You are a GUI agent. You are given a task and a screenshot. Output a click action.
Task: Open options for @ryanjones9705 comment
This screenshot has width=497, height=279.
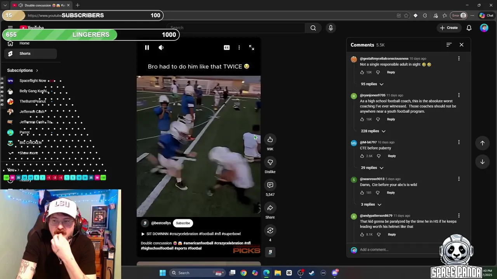459,95
